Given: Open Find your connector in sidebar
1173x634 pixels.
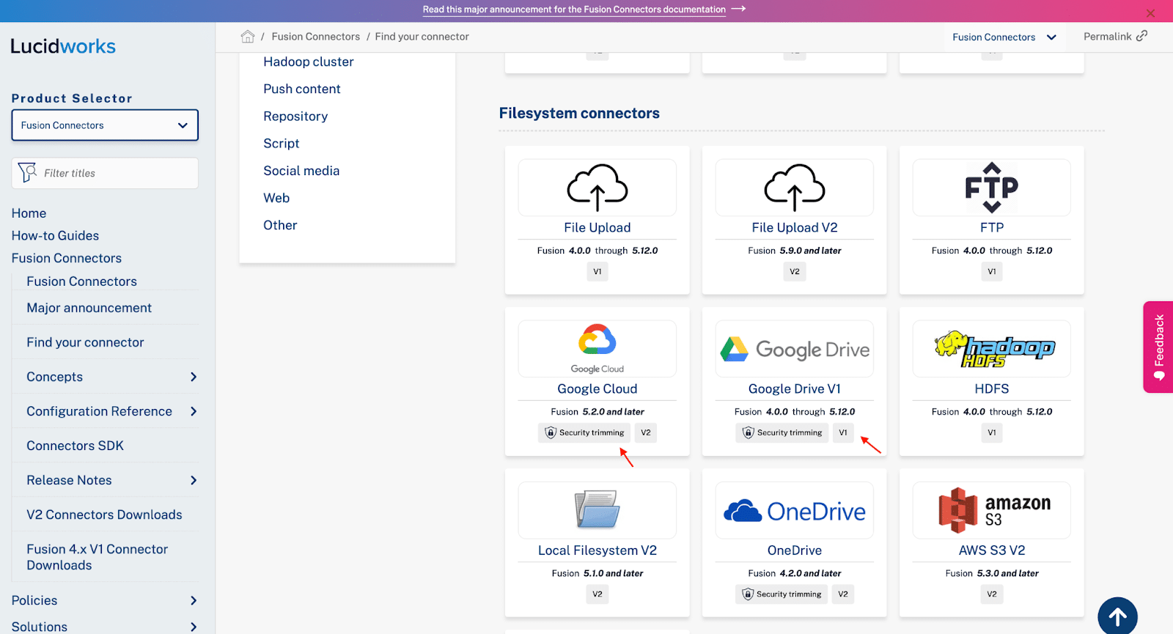Looking at the screenshot, I should pyautogui.click(x=85, y=342).
